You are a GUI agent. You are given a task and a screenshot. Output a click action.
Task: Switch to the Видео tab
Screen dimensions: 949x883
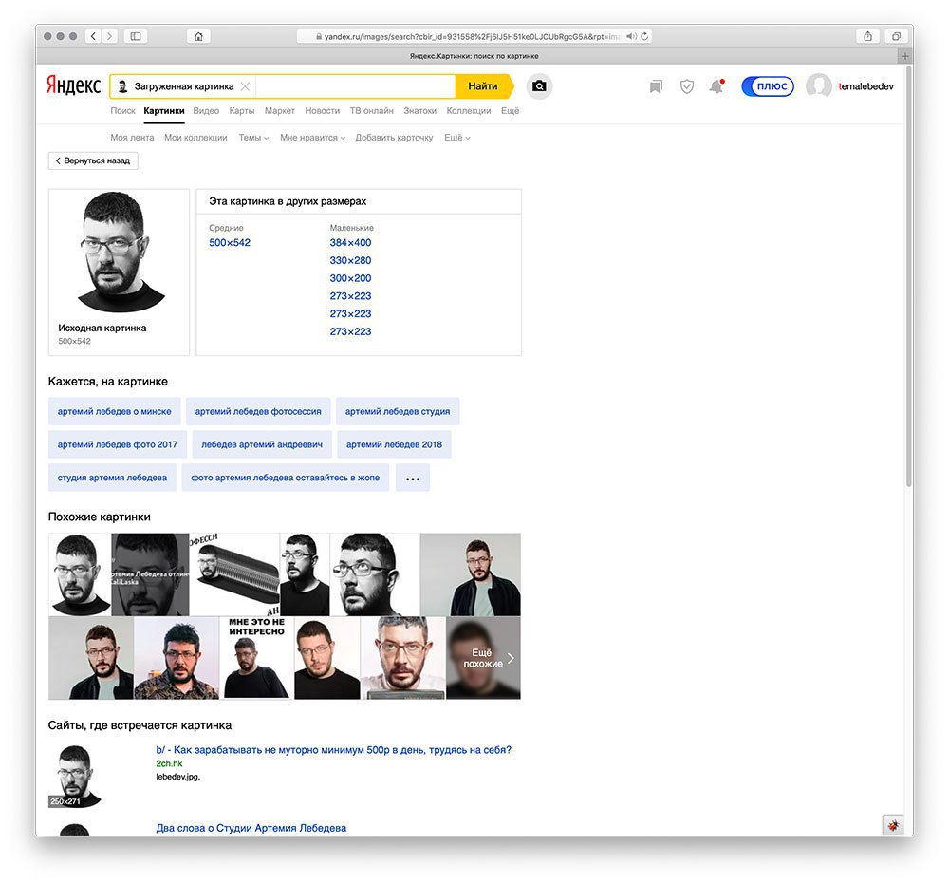click(206, 111)
